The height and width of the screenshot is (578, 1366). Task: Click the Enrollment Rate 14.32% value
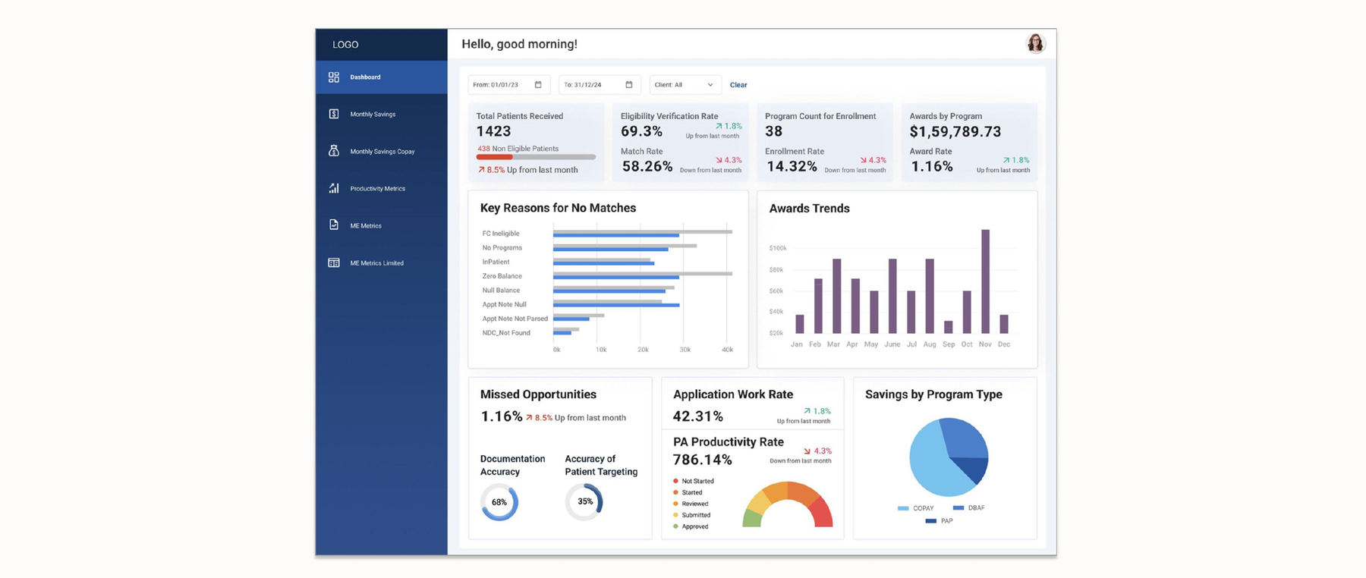[x=792, y=166]
